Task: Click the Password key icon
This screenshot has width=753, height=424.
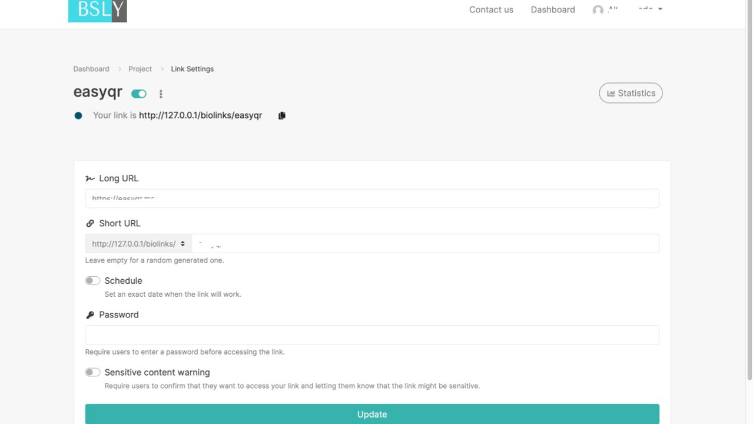Action: click(90, 315)
